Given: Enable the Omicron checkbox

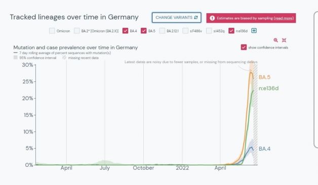Looking at the screenshot, I should (x=52, y=31).
